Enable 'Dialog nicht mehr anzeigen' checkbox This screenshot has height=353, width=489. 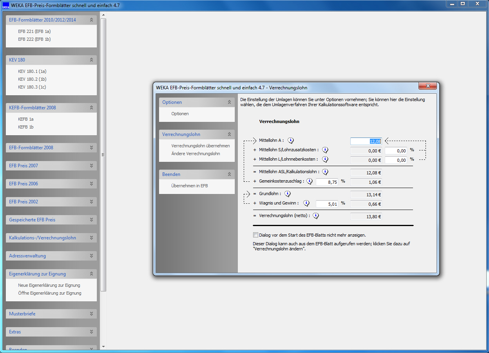pos(256,235)
